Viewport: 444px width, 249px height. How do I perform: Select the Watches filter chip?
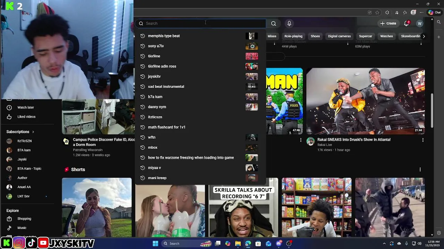coord(386,36)
